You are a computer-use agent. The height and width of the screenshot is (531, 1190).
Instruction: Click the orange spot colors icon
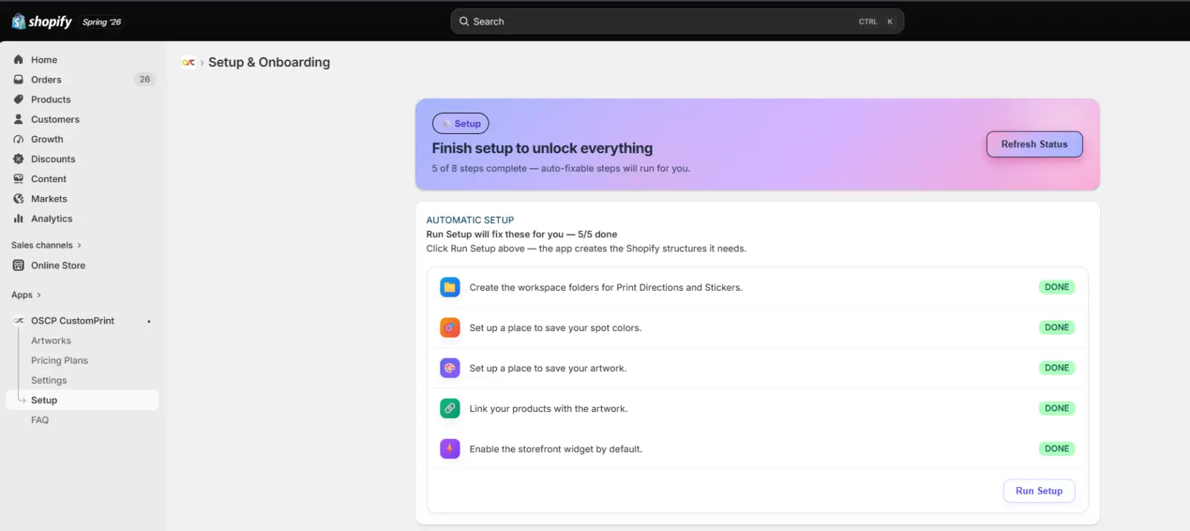coord(450,327)
